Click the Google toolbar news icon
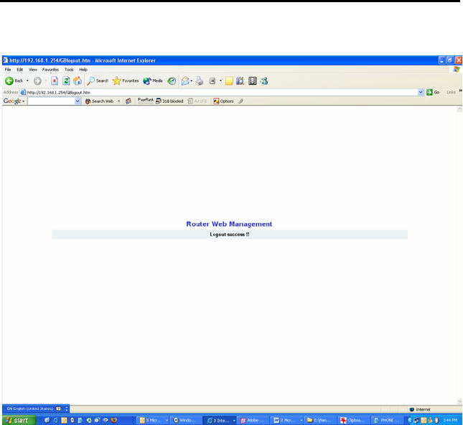 point(128,101)
